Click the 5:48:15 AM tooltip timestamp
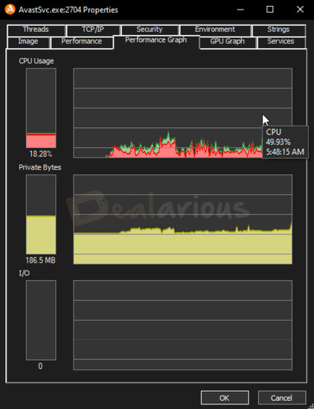The height and width of the screenshot is (409, 314). (285, 152)
